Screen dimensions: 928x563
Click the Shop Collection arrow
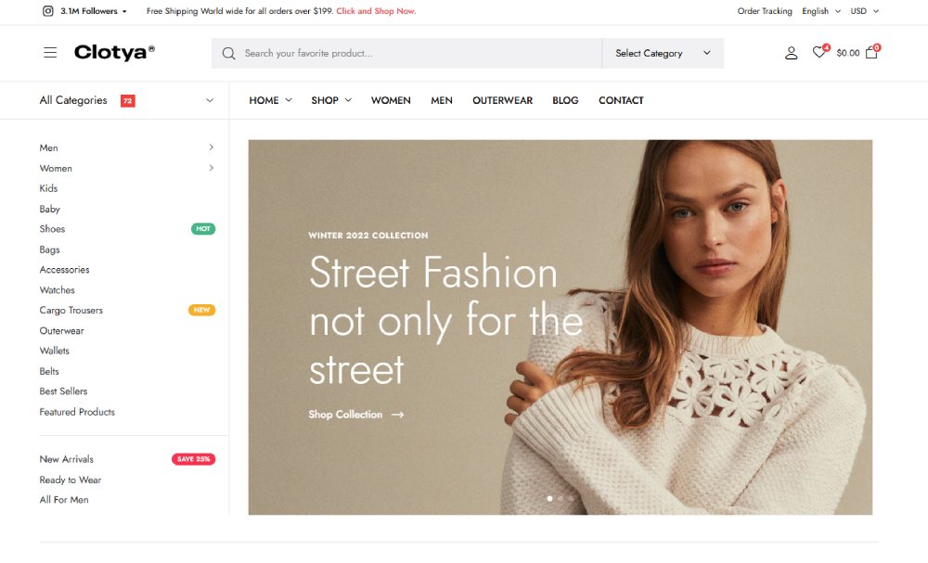[397, 415]
